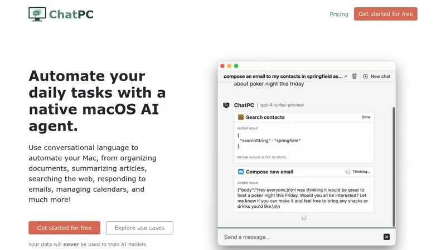Click the Search contacts brown app icon
The height and width of the screenshot is (250, 446).
point(241,117)
